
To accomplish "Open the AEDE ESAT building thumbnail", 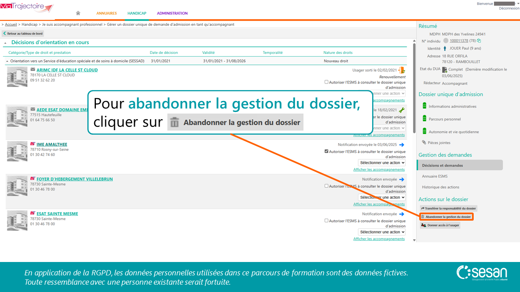I will coord(17,116).
